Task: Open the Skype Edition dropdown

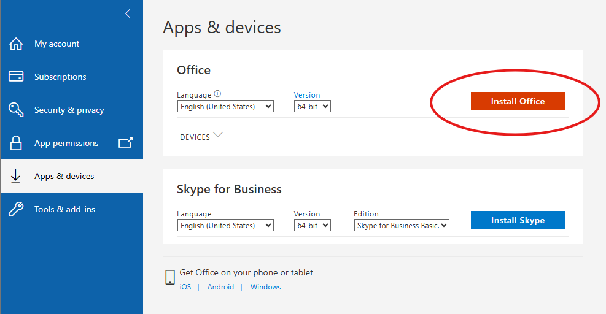Action: coord(402,225)
